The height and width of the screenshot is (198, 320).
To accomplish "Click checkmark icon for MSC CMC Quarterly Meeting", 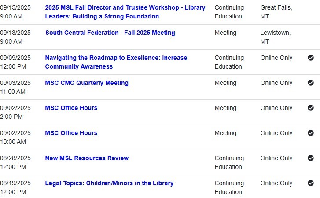I will [x=311, y=83].
